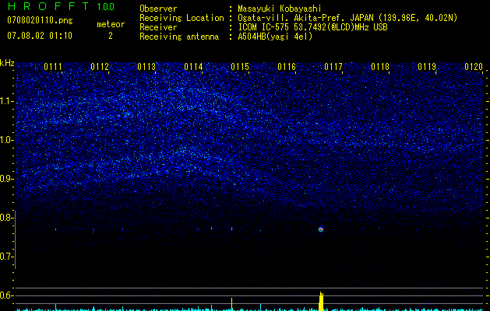The height and width of the screenshot is (311, 490).
Task: Click the 0117 time marker
Action: click(x=333, y=67)
